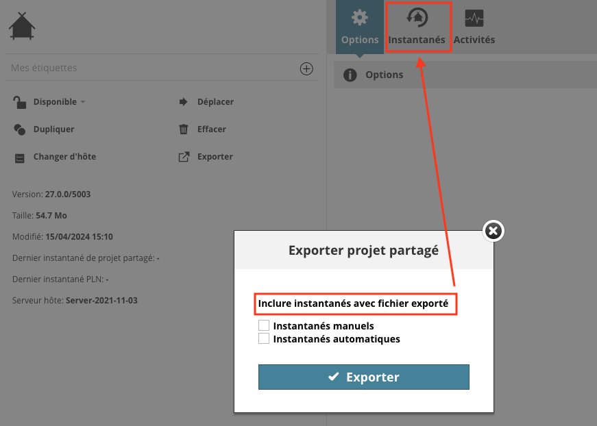Click Dernier instantané de projet partagé text
The height and width of the screenshot is (426, 597).
pyautogui.click(x=86, y=258)
